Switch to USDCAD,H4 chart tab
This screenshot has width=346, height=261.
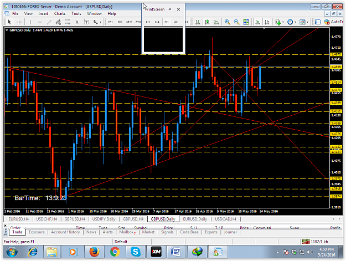tap(225, 219)
